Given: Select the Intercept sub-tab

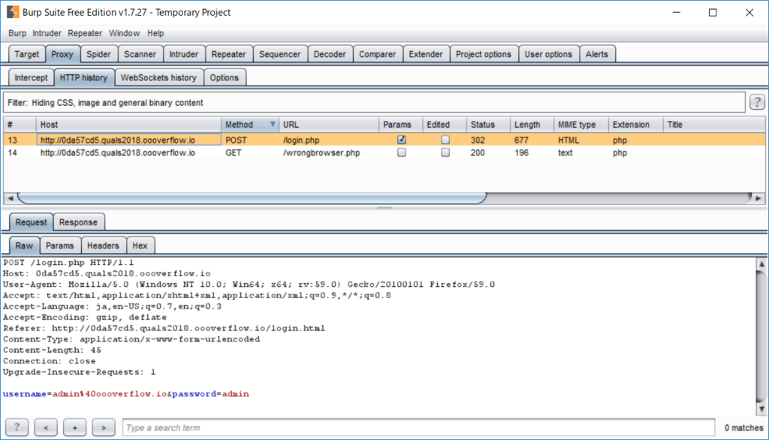Looking at the screenshot, I should coord(31,77).
